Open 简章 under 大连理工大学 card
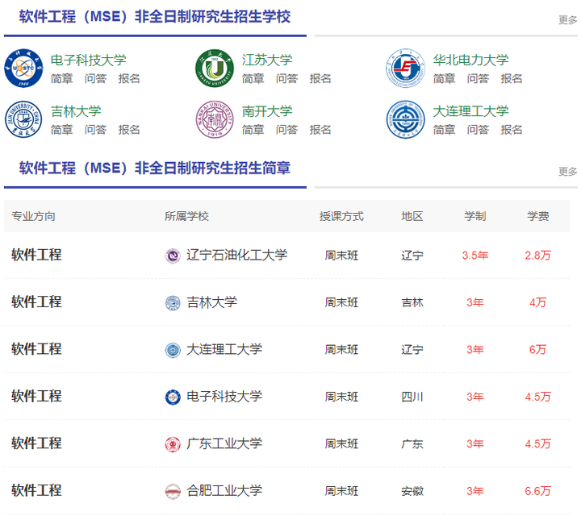This screenshot has width=581, height=516. [x=445, y=130]
